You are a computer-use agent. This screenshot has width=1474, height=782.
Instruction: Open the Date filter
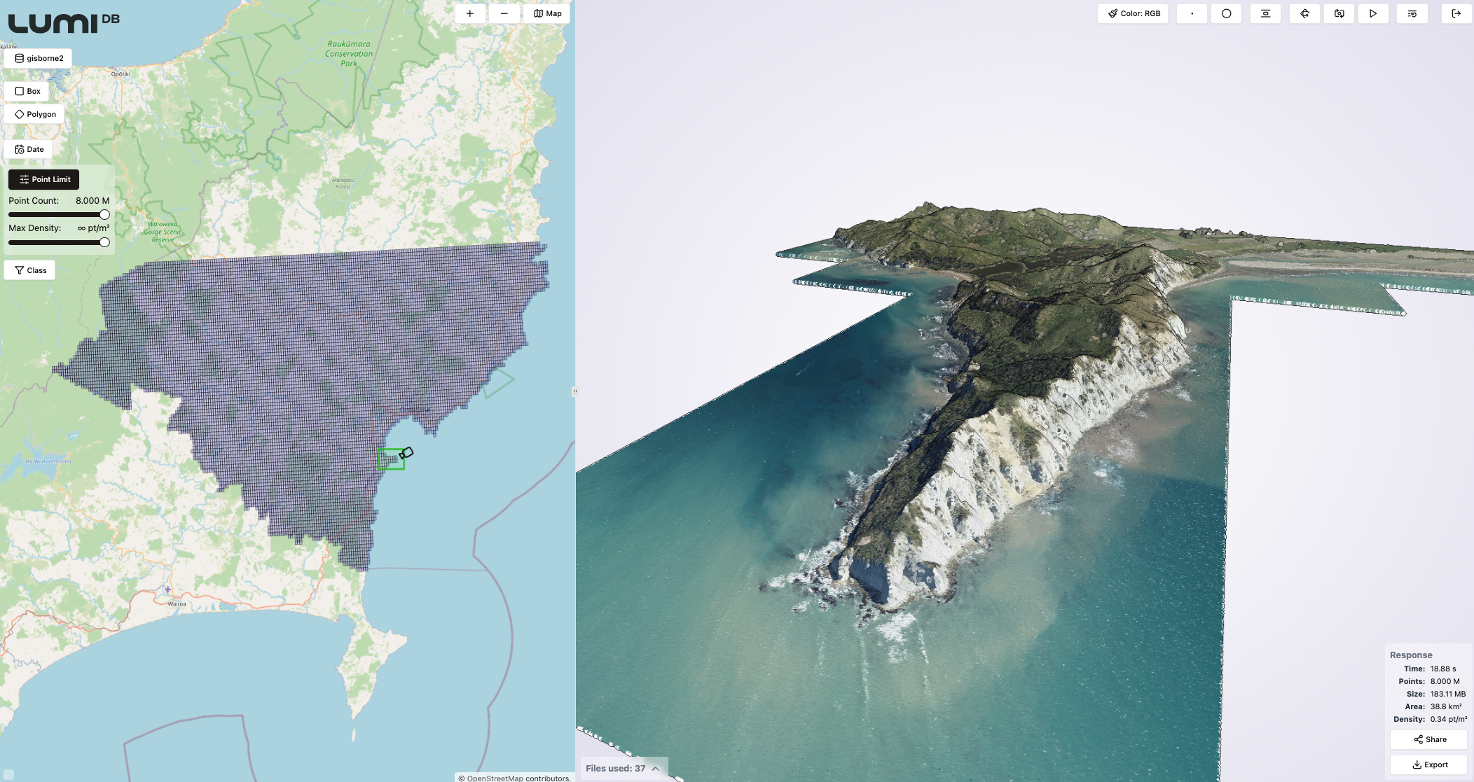point(29,149)
